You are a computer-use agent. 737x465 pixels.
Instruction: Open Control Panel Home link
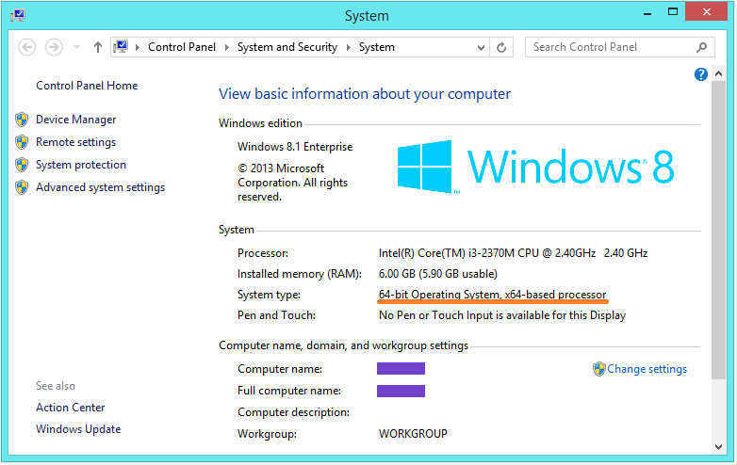coord(87,86)
